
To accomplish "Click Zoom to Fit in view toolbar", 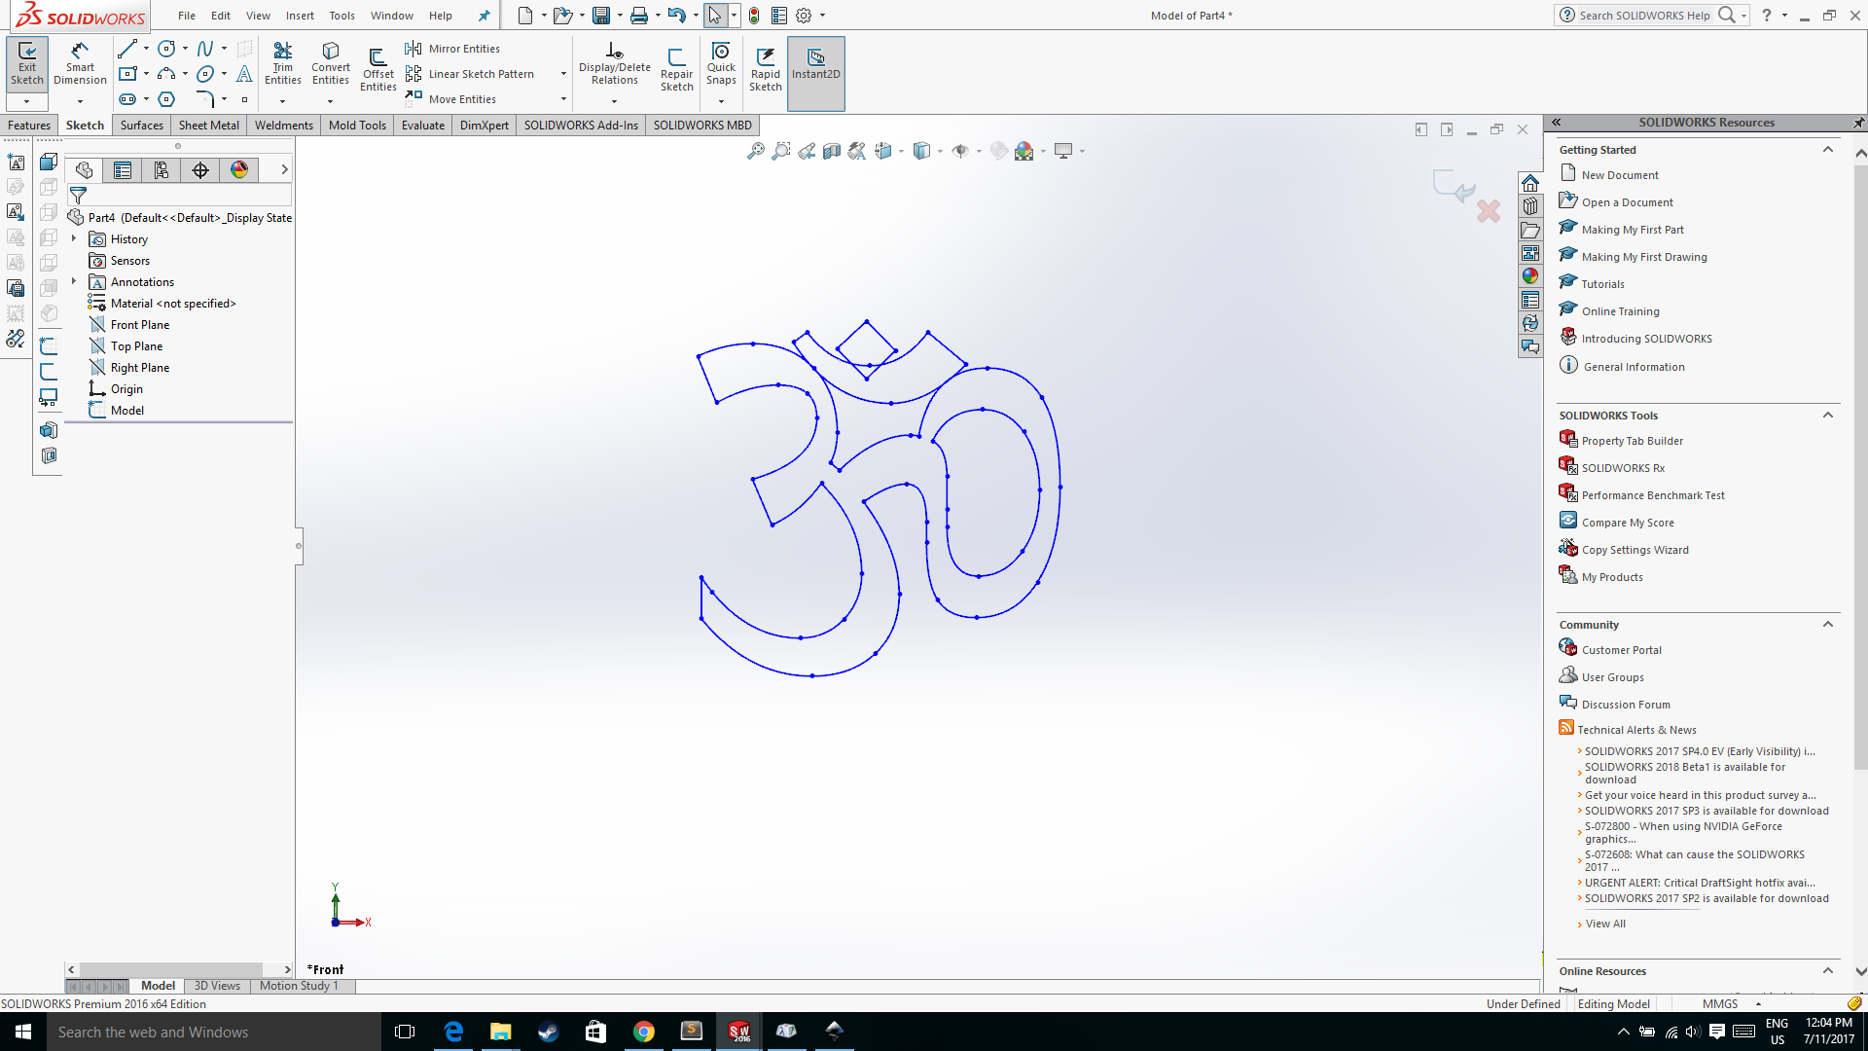I will point(755,151).
